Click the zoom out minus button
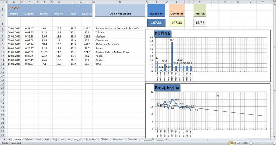 251,143
